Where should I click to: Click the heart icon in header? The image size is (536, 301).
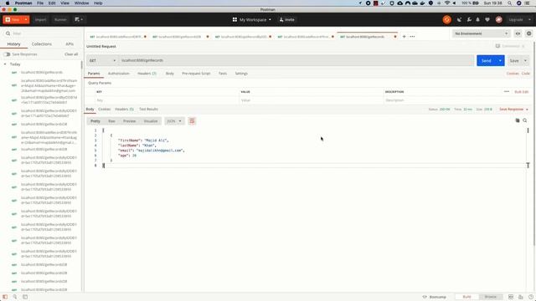487,20
